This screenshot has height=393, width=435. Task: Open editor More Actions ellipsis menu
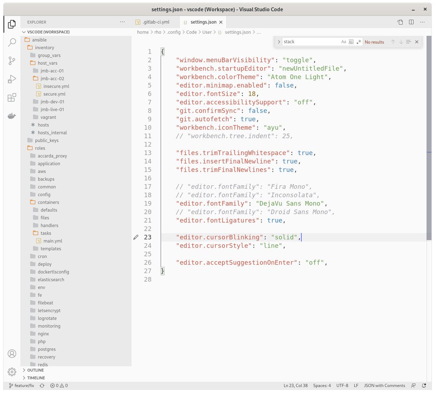pos(422,22)
